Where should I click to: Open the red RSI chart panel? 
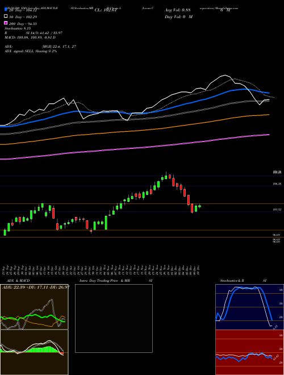click(249, 352)
